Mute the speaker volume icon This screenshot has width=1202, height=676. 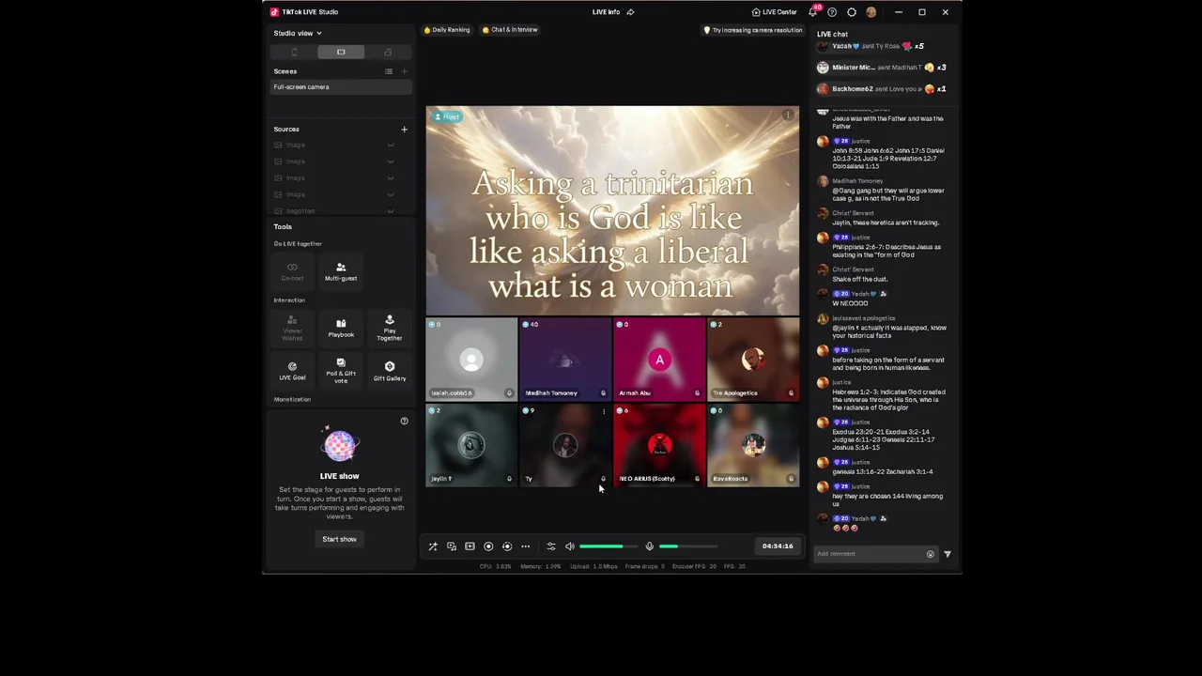click(570, 546)
